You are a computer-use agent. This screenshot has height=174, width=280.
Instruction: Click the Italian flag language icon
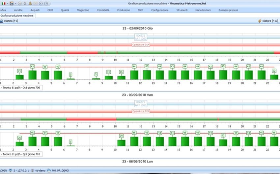[3, 4]
